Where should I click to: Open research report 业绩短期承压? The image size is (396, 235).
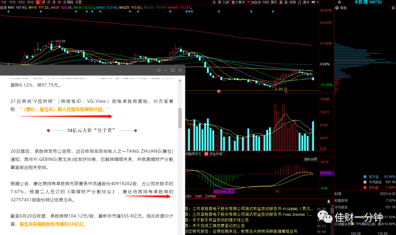[x=241, y=231]
